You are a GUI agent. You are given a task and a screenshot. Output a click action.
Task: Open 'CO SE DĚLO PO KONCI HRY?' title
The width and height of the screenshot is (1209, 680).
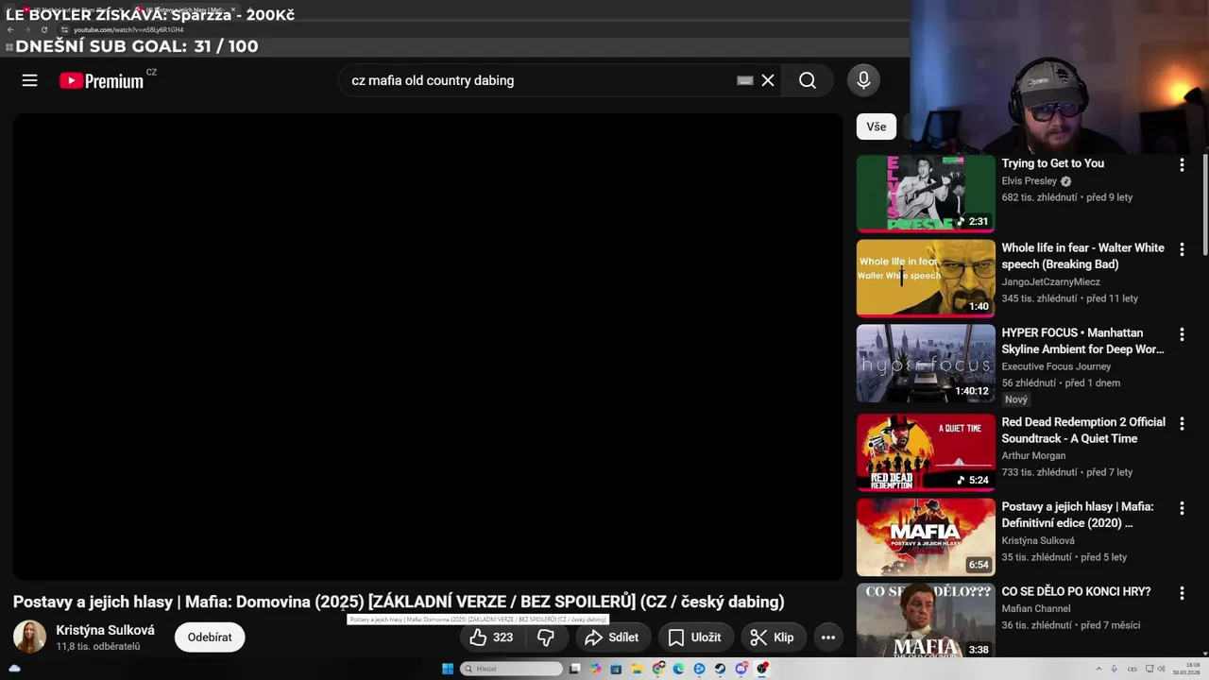pos(1076,591)
